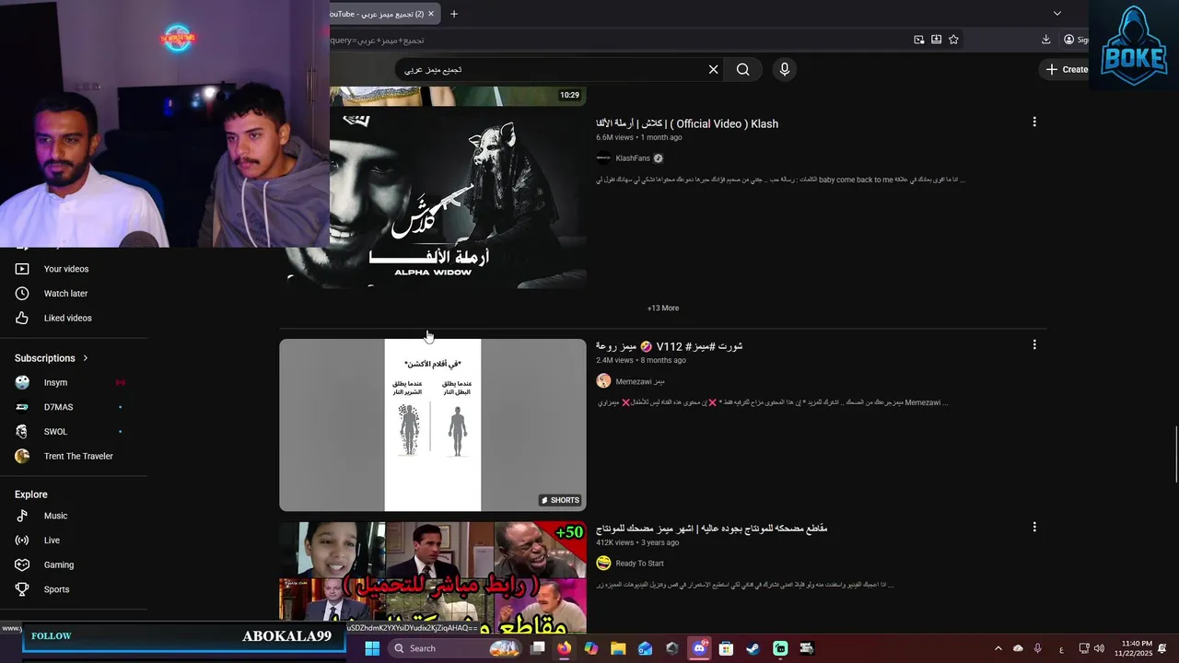The image size is (1179, 663).
Task: Open options menu for Klash Official Video
Action: (1034, 122)
